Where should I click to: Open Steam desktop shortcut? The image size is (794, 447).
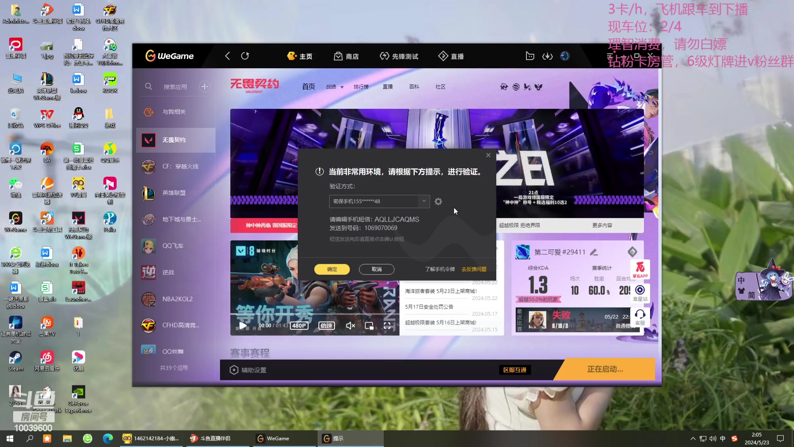click(16, 361)
